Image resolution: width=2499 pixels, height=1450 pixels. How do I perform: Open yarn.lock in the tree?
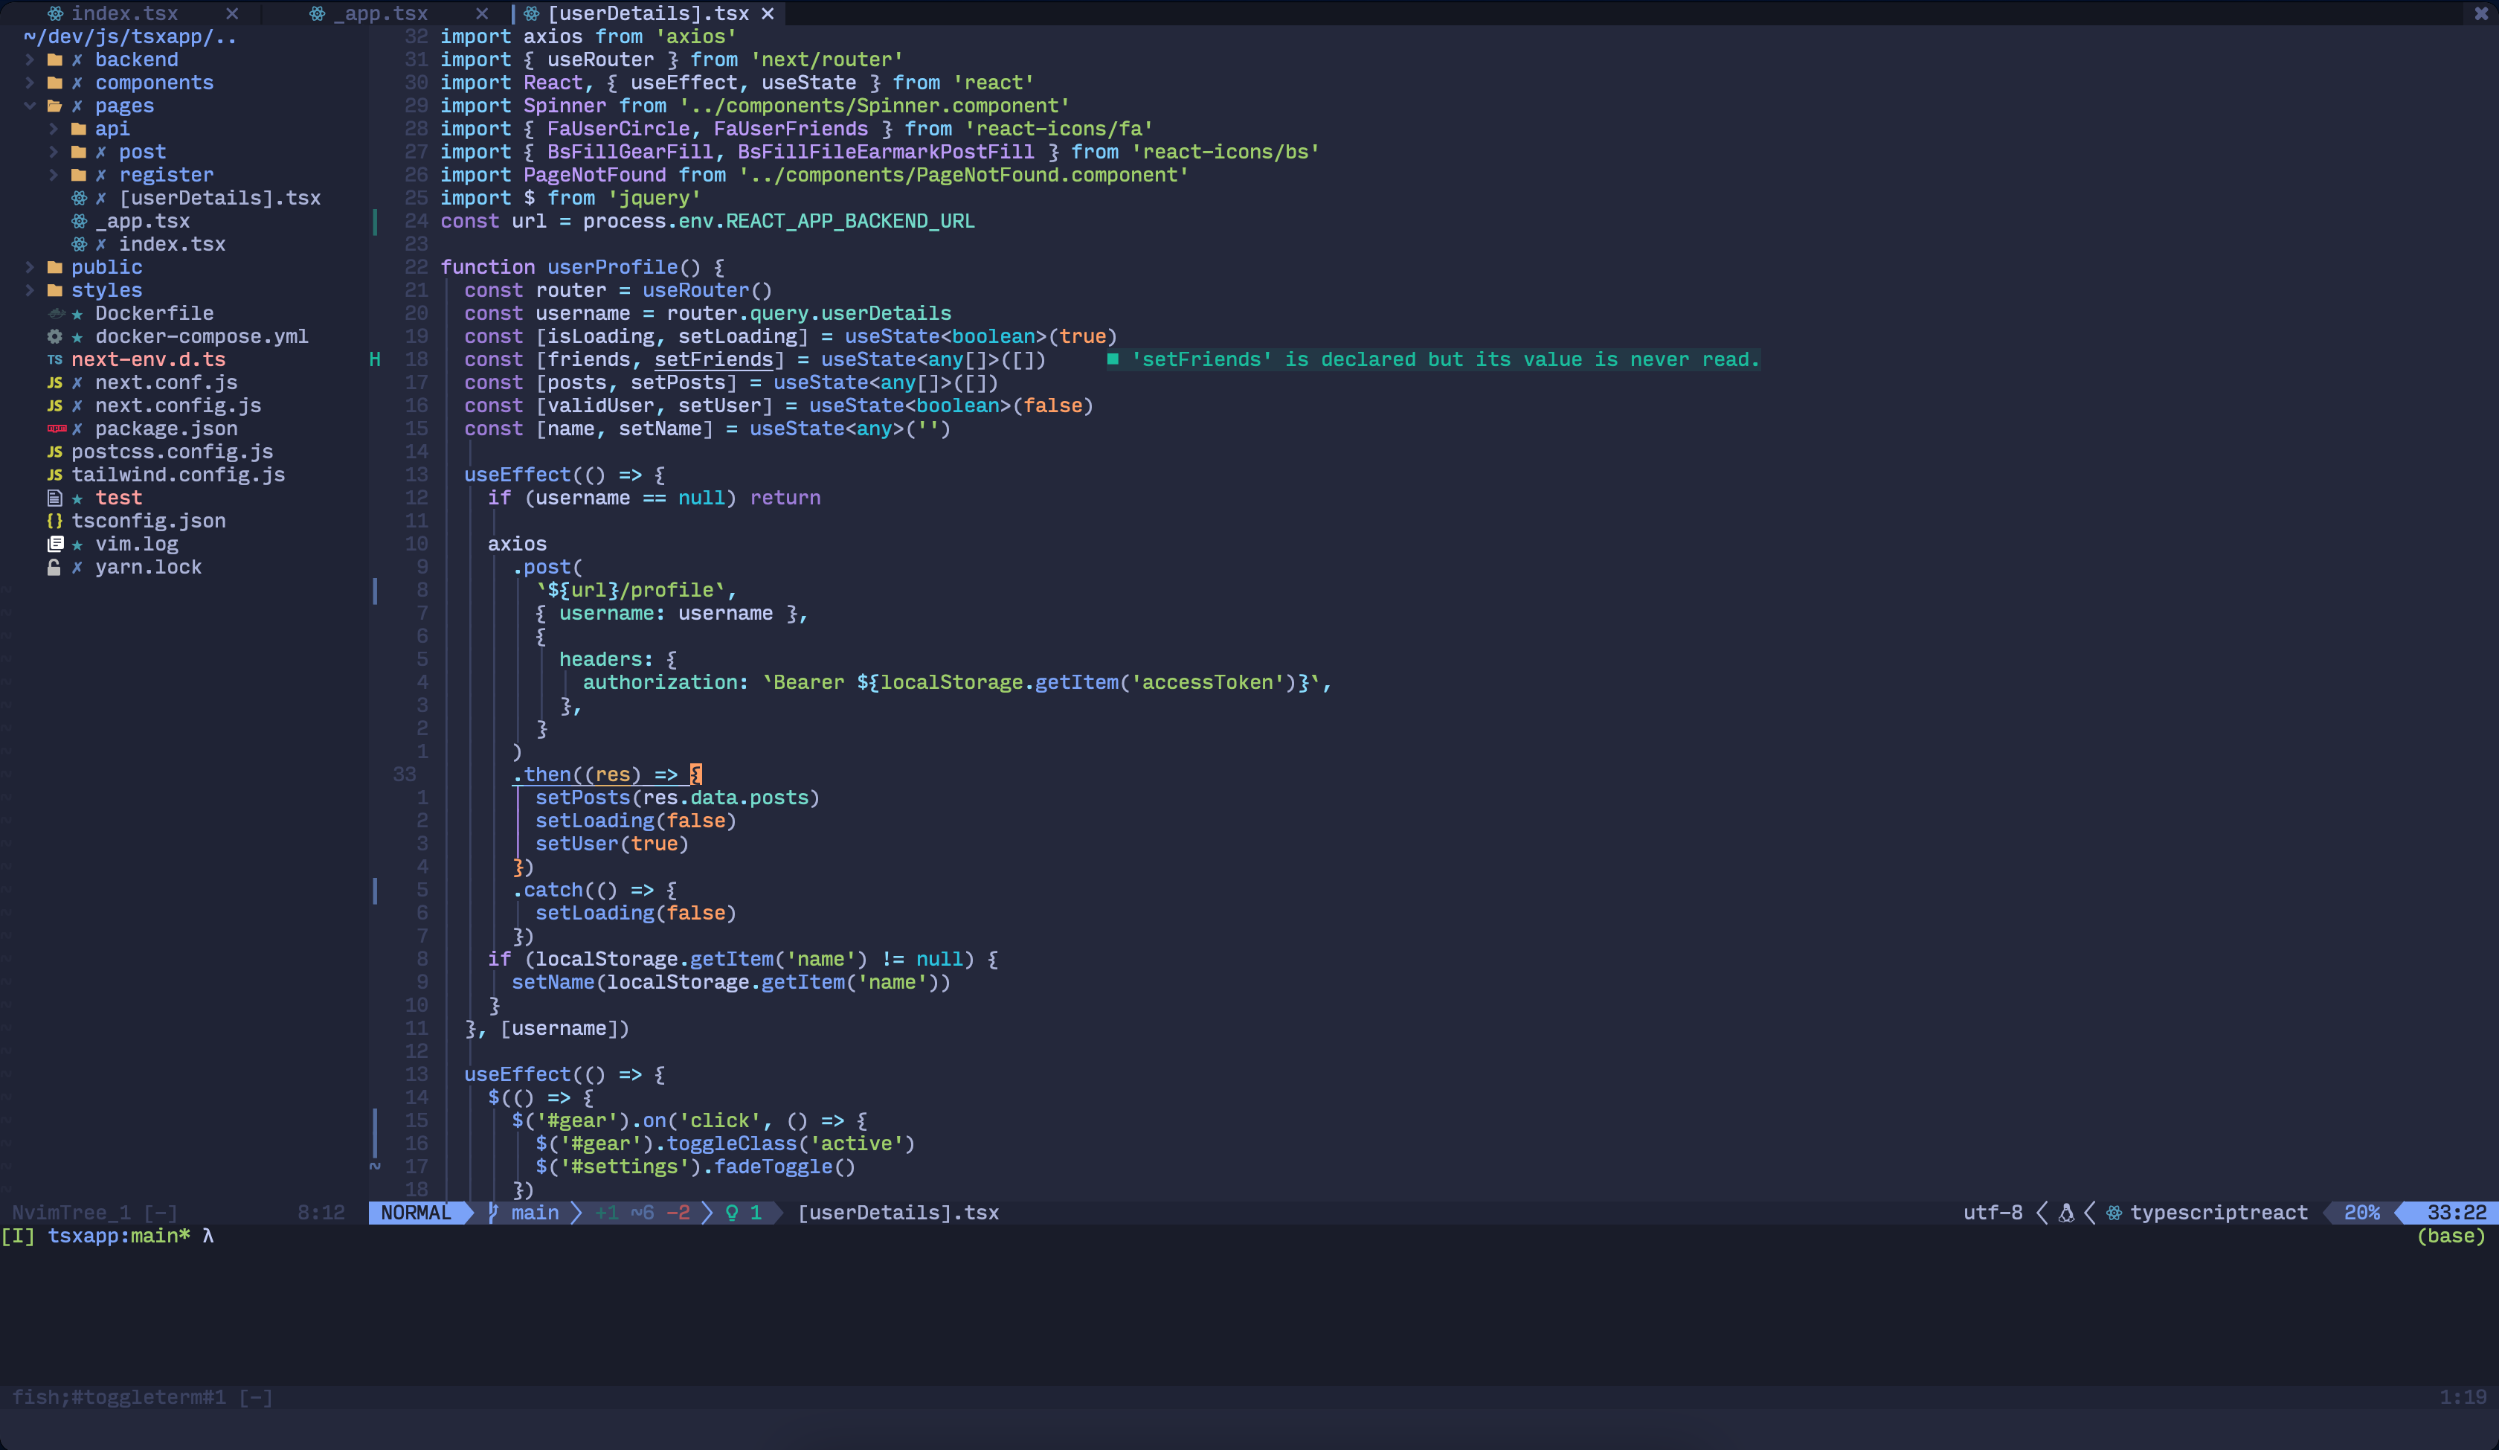[x=148, y=568]
